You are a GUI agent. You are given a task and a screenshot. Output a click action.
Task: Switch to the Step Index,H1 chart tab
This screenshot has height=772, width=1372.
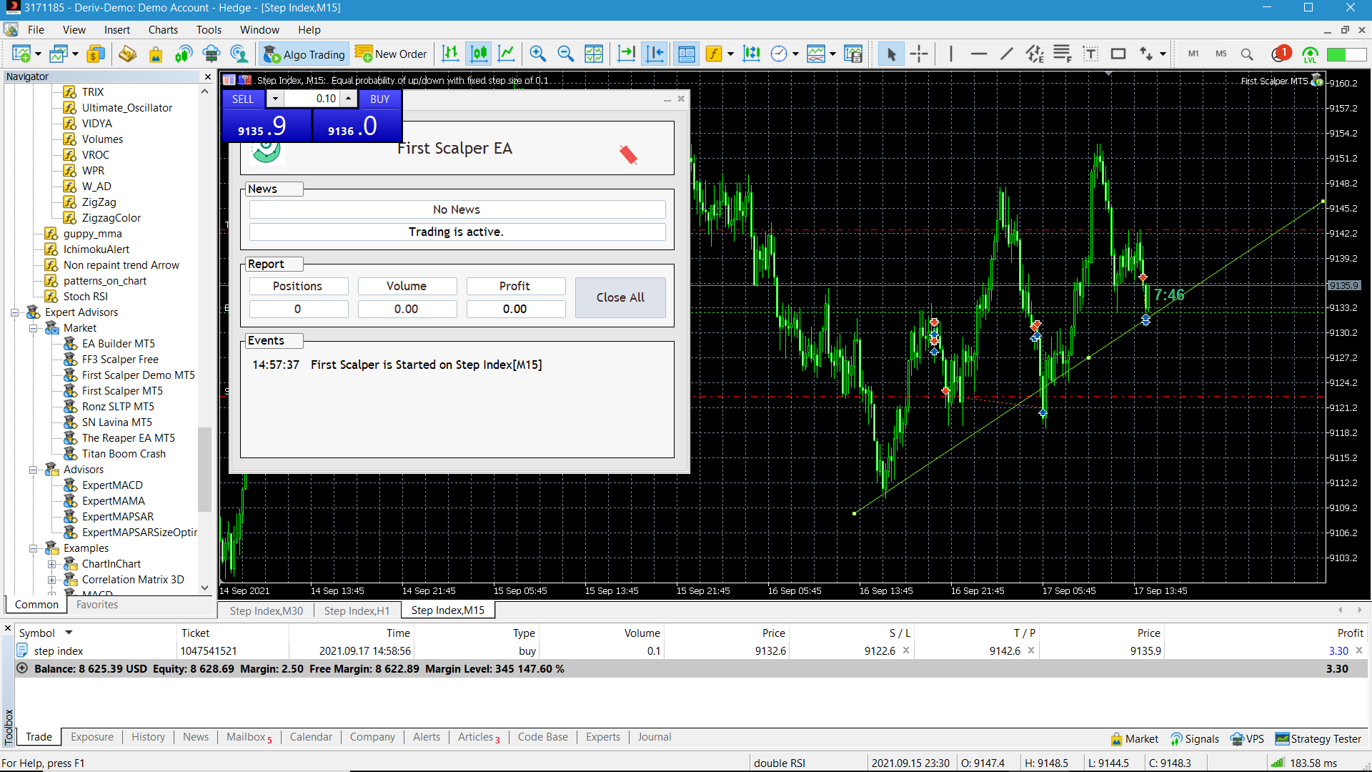click(x=357, y=610)
